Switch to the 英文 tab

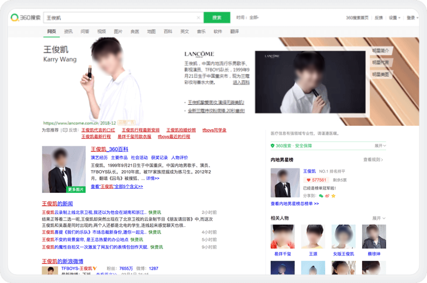click(x=185, y=32)
